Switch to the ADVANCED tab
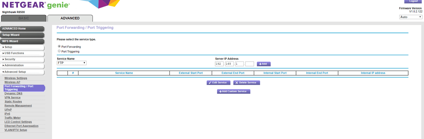The height and width of the screenshot is (139, 424). pyautogui.click(x=70, y=18)
